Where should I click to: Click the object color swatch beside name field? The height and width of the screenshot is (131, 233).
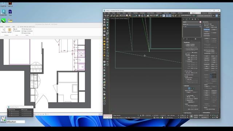(200, 22)
